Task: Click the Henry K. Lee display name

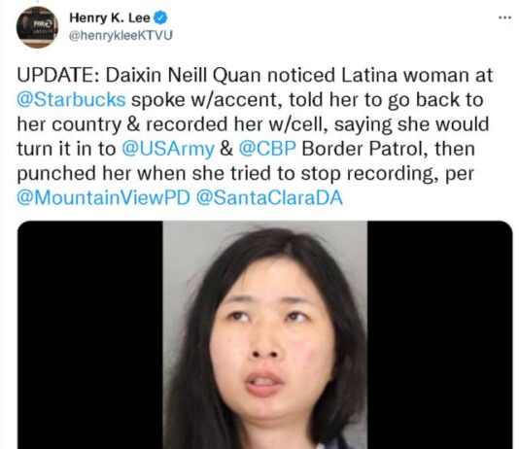Action: (x=110, y=17)
